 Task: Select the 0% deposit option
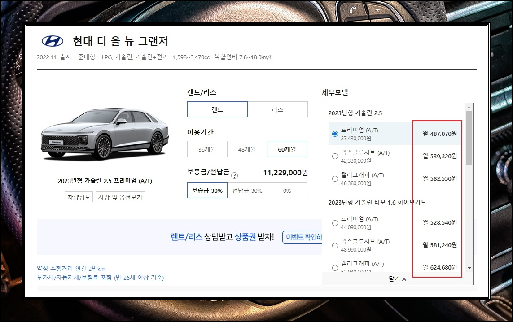coord(287,191)
